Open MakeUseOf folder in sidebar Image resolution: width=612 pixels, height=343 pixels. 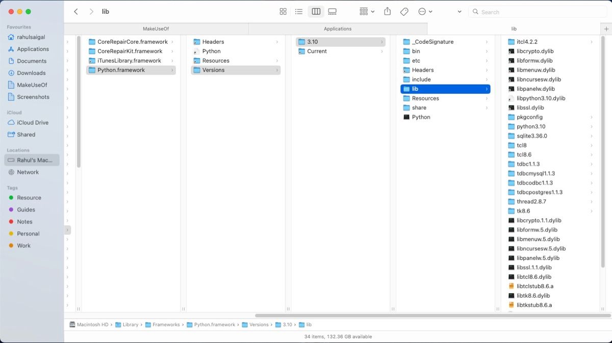[x=32, y=85]
